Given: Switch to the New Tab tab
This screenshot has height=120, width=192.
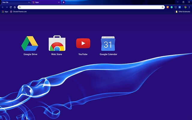Looking at the screenshot, I should [x=15, y=2].
